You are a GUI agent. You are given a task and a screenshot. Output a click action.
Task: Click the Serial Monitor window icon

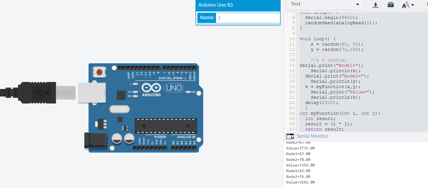point(290,136)
